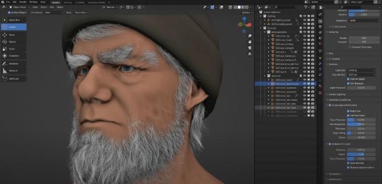Adjust the Gamma slider
This screenshot has height=184, width=382.
(364, 15)
